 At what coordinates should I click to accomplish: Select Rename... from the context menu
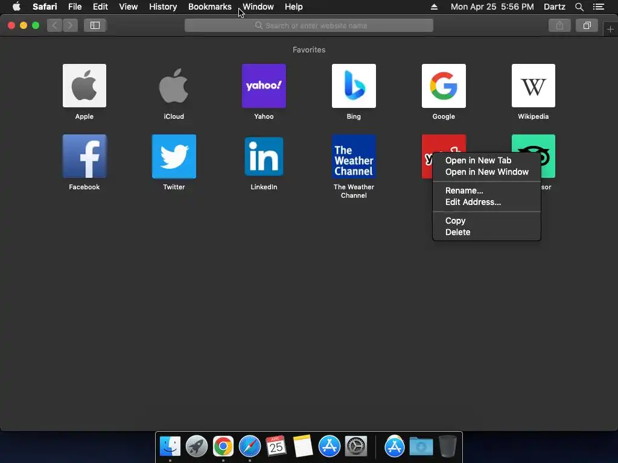pyautogui.click(x=487, y=190)
